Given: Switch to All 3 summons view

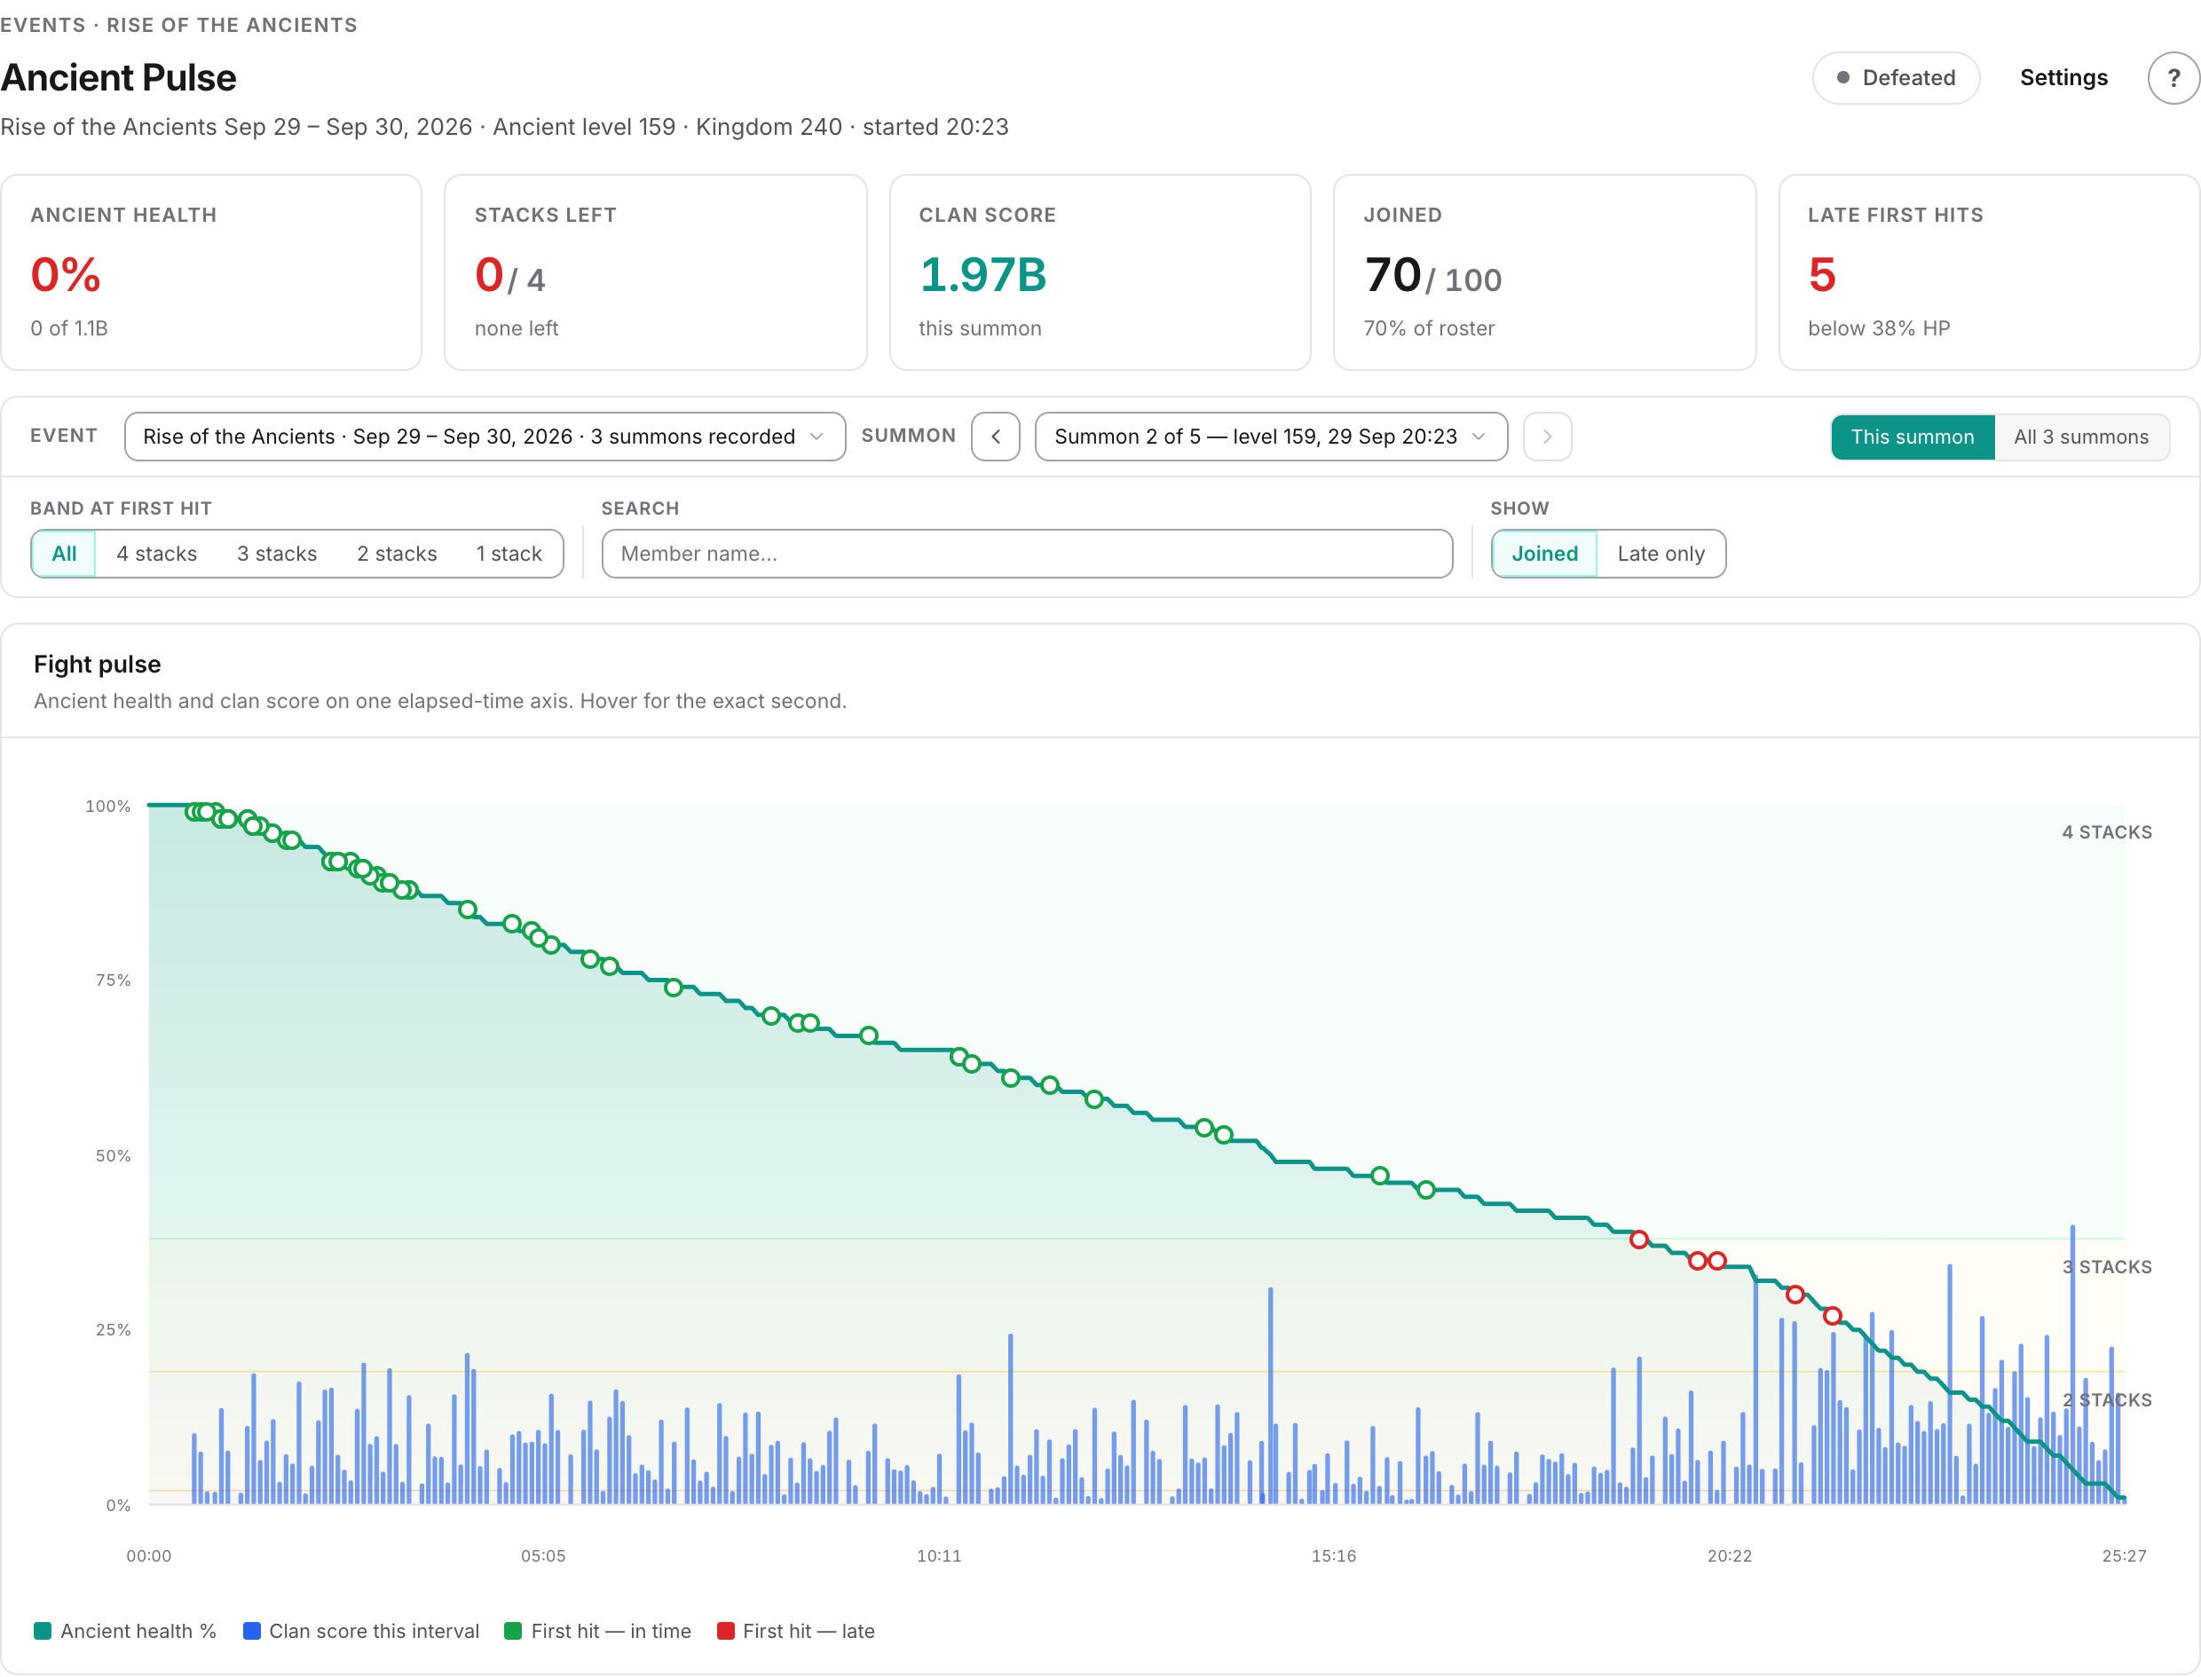Looking at the screenshot, I should [x=2081, y=437].
